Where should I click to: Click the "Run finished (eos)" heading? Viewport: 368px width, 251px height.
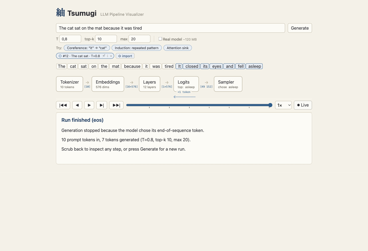click(82, 120)
